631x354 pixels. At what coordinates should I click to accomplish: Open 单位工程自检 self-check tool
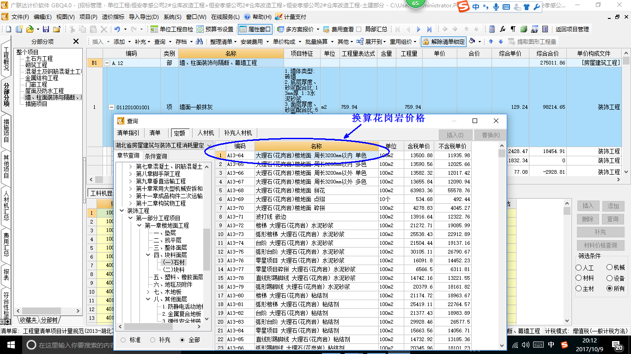click(x=172, y=29)
